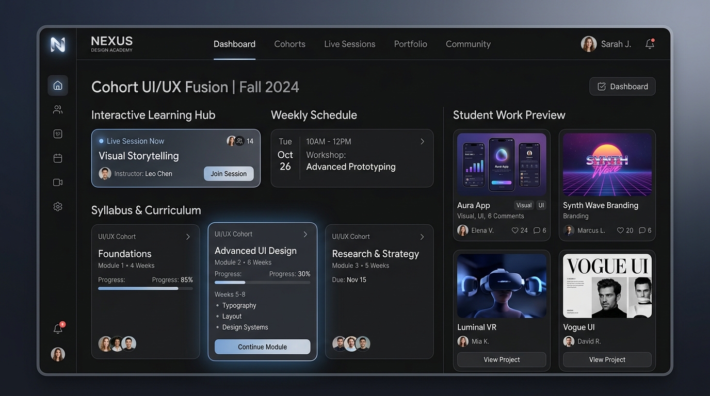Expand the Weekly Schedule workshop chevron

point(422,141)
